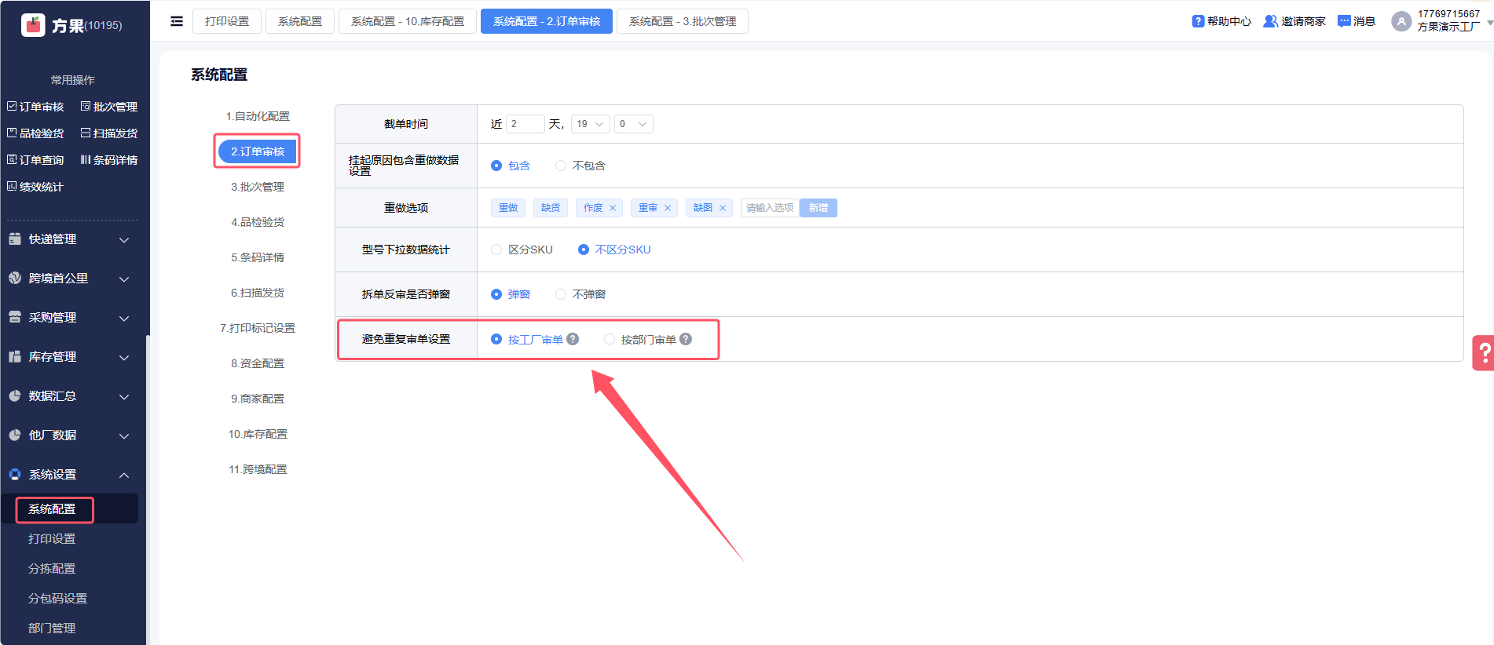Viewport: 1494px width, 645px height.
Task: Switch to 系统配置 - 2.订单审核 tab
Action: point(547,21)
